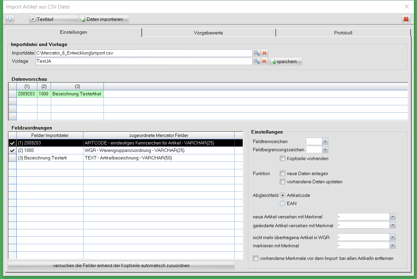Image resolution: width=417 pixels, height=279 pixels.
Task: Browse for Importdatei with magnifier icon
Action: pyautogui.click(x=256, y=53)
